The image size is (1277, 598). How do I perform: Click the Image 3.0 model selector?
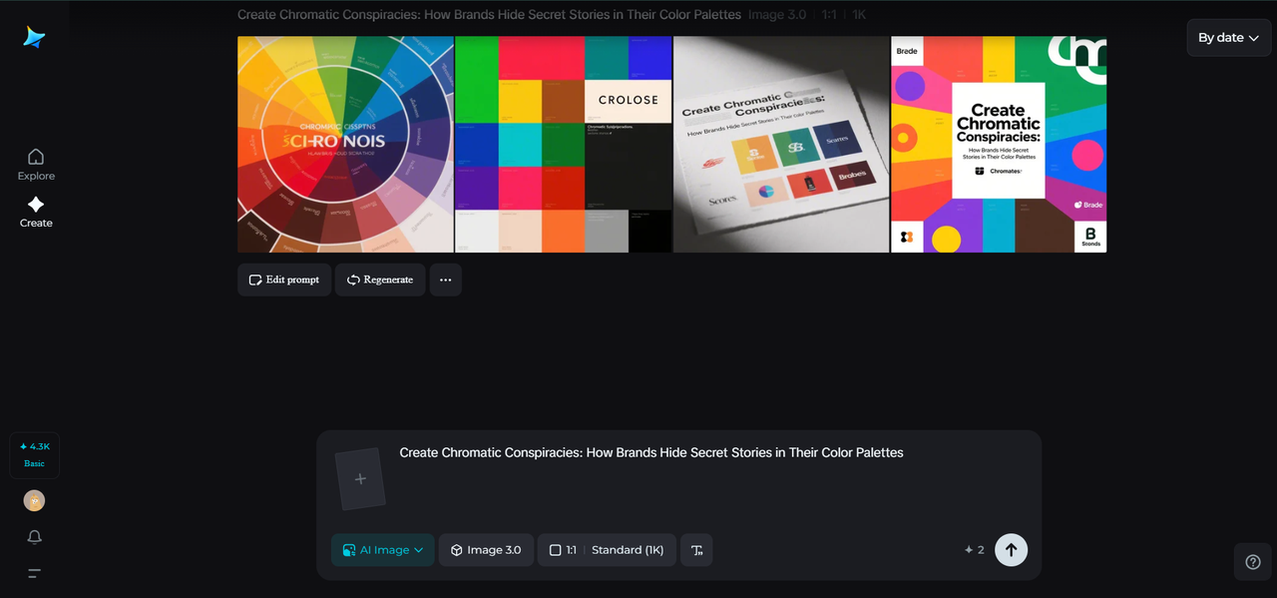(486, 549)
